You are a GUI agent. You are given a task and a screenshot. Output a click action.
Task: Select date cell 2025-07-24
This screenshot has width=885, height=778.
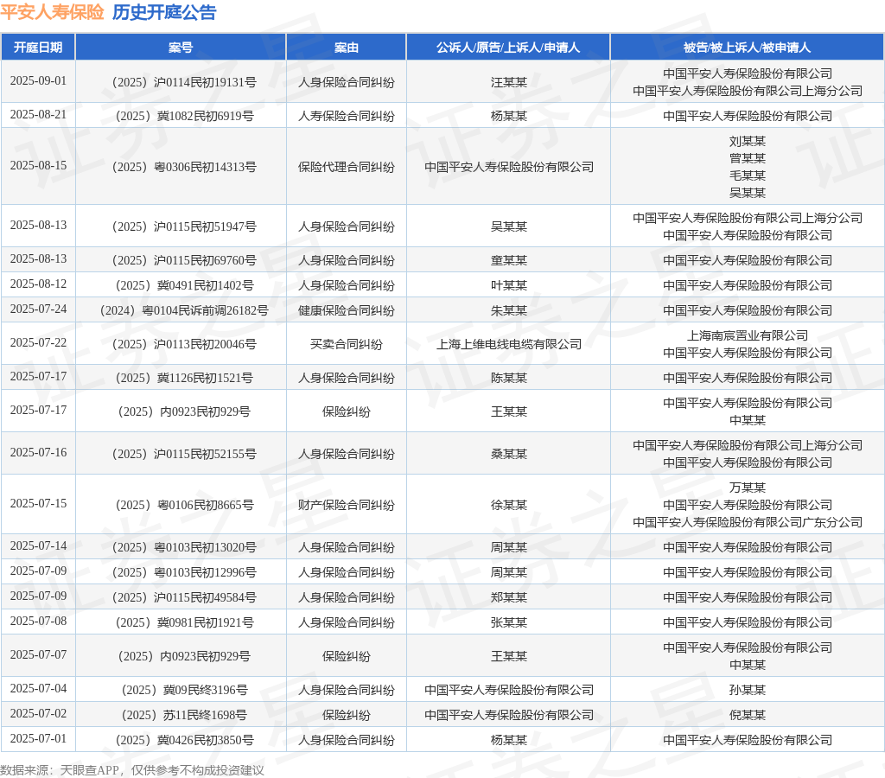coord(38,309)
